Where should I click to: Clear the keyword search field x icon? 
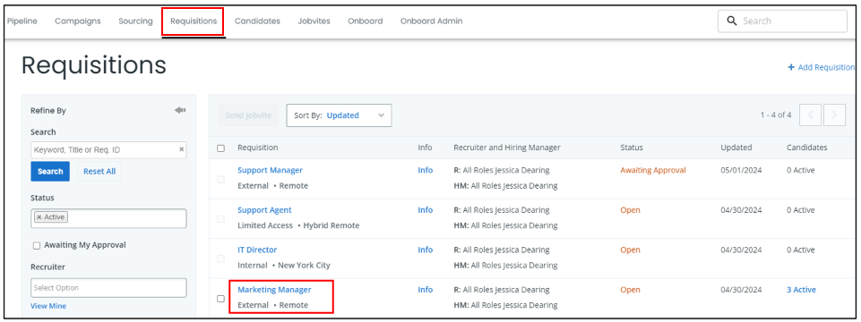(x=181, y=149)
